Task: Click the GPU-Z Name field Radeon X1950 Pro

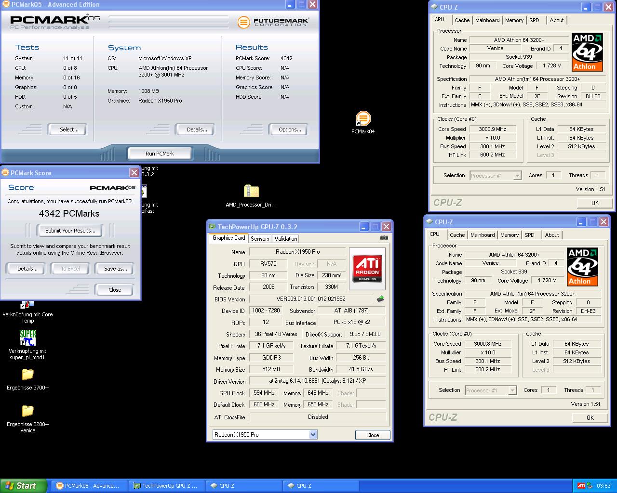Action: tap(297, 252)
